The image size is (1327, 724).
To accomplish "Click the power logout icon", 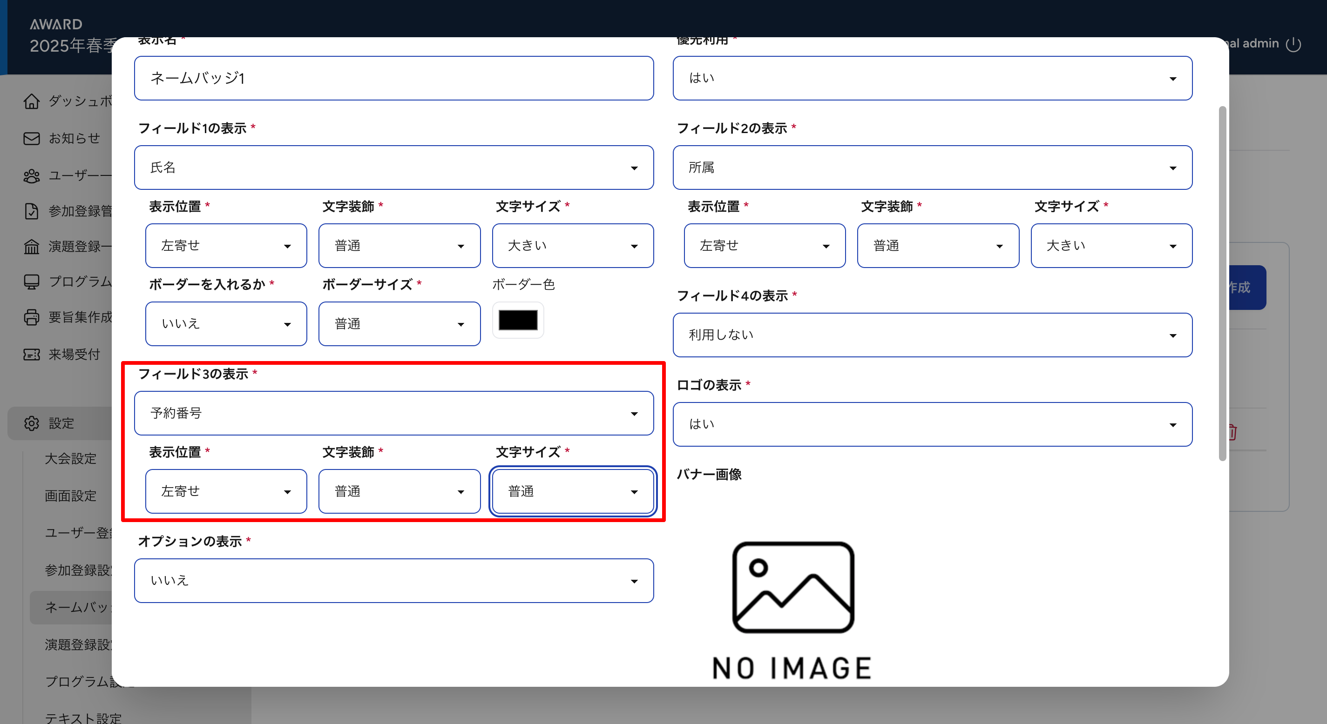I will 1293,44.
